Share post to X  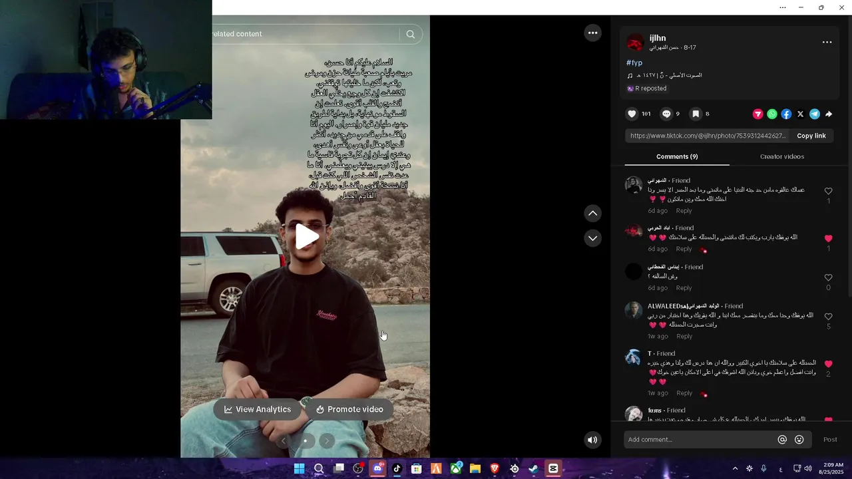pos(800,114)
